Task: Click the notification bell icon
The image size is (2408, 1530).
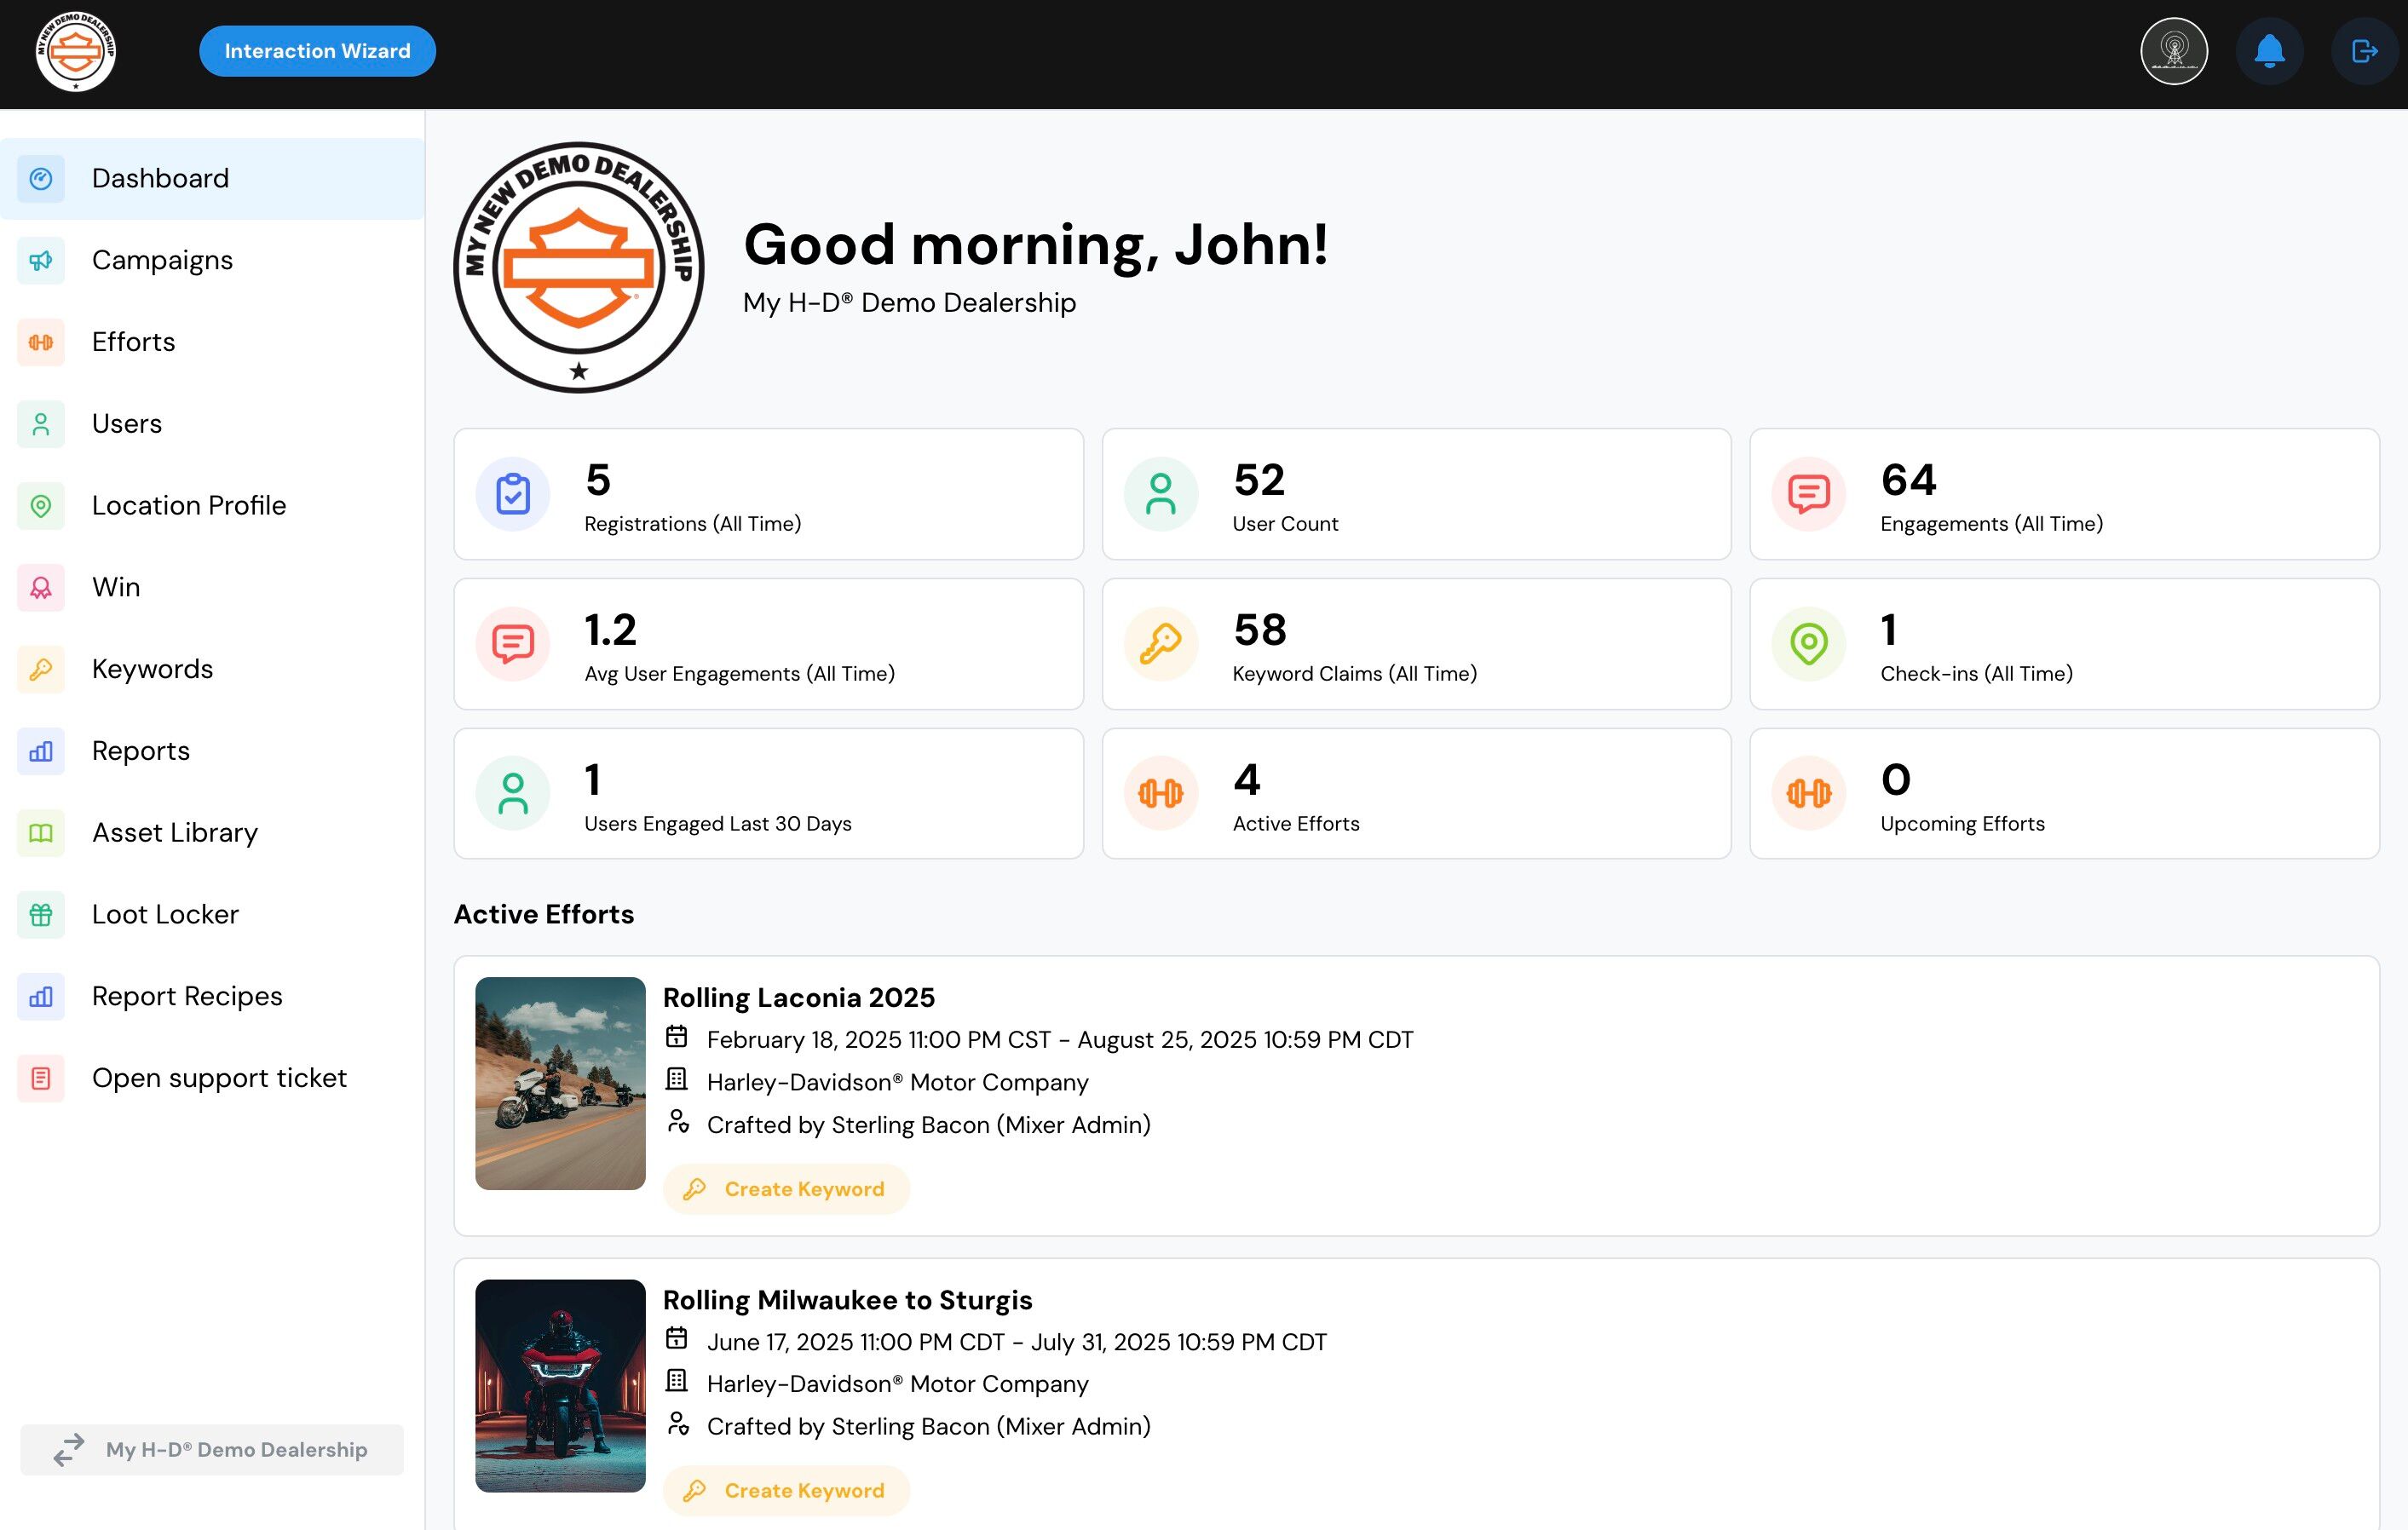Action: click(x=2269, y=51)
